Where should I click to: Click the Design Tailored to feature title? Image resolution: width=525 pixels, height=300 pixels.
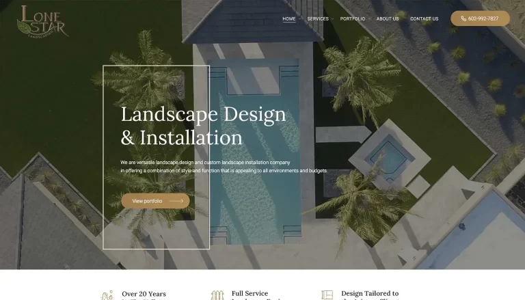[x=370, y=294]
